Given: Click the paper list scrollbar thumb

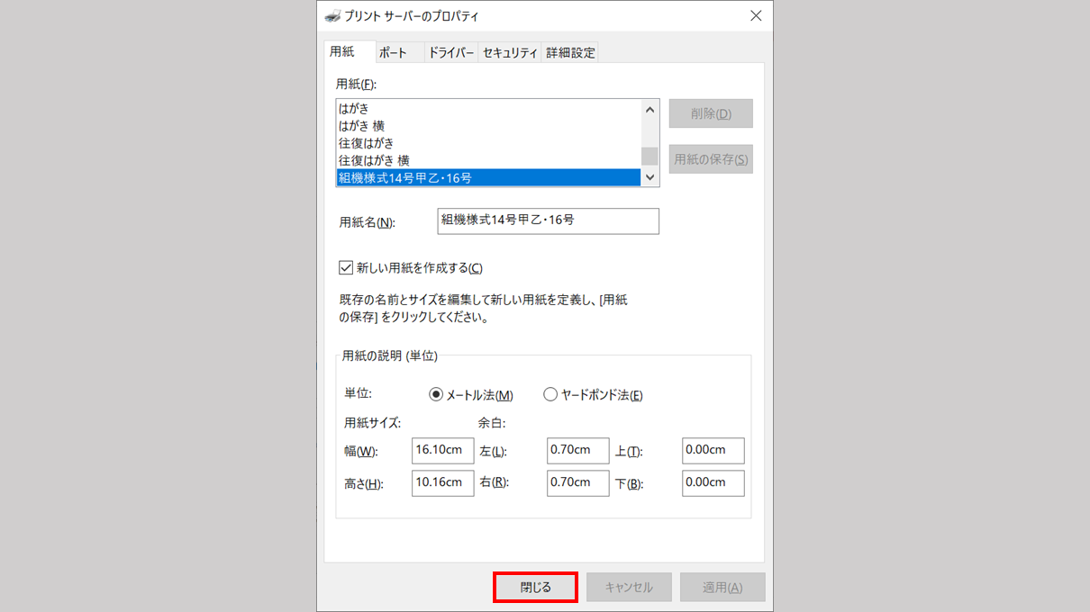Looking at the screenshot, I should point(649,157).
